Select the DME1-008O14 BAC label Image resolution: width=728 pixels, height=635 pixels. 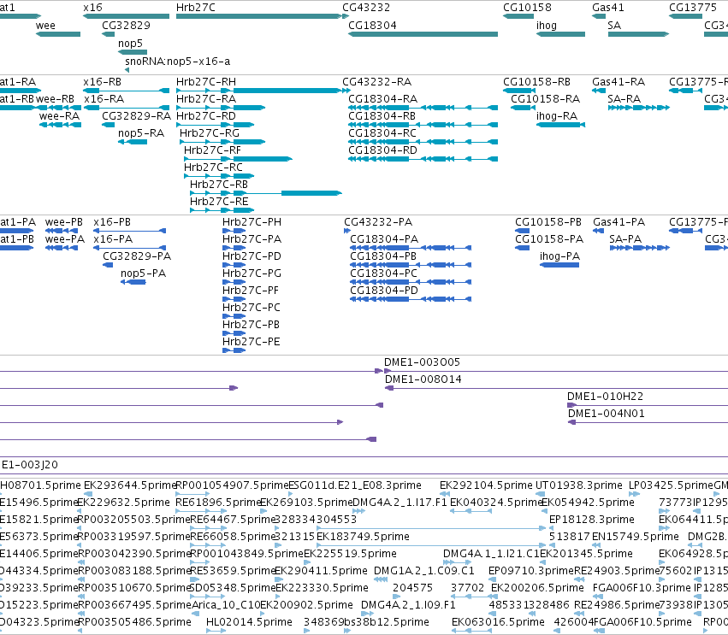[423, 379]
